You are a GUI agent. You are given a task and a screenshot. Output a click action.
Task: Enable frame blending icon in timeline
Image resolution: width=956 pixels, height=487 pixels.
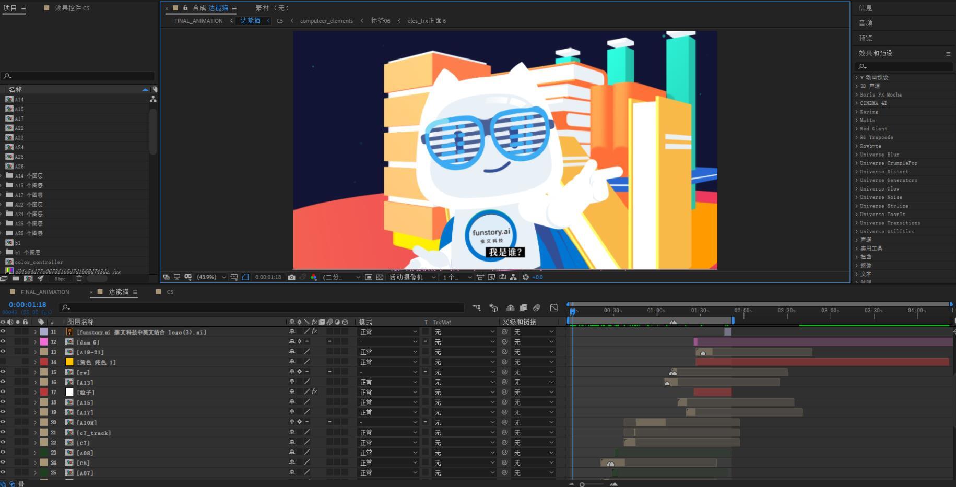pos(524,308)
